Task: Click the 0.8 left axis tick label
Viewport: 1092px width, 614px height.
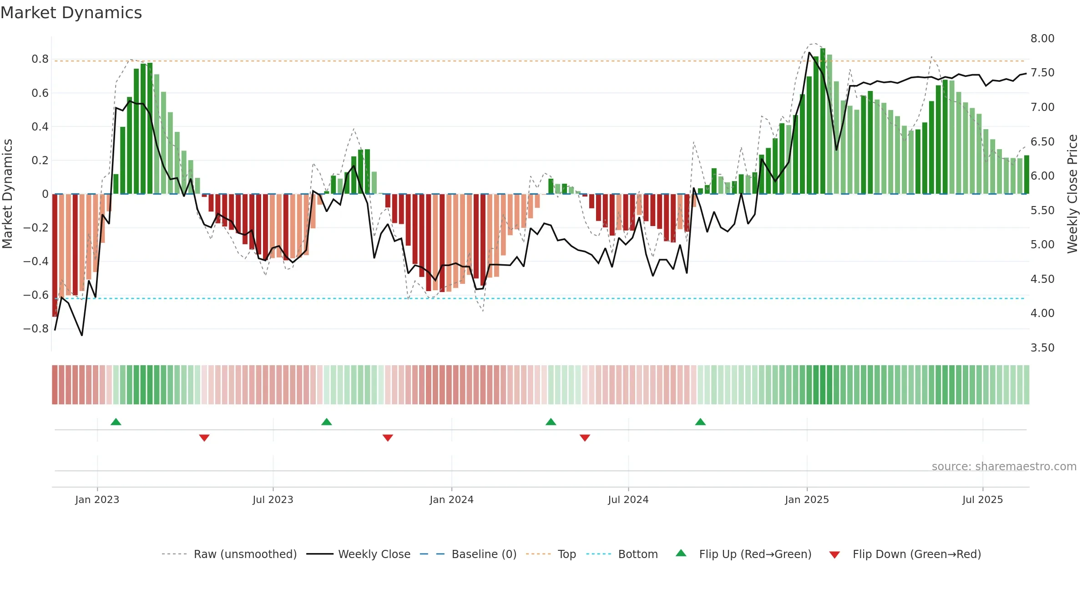Action: (x=40, y=59)
